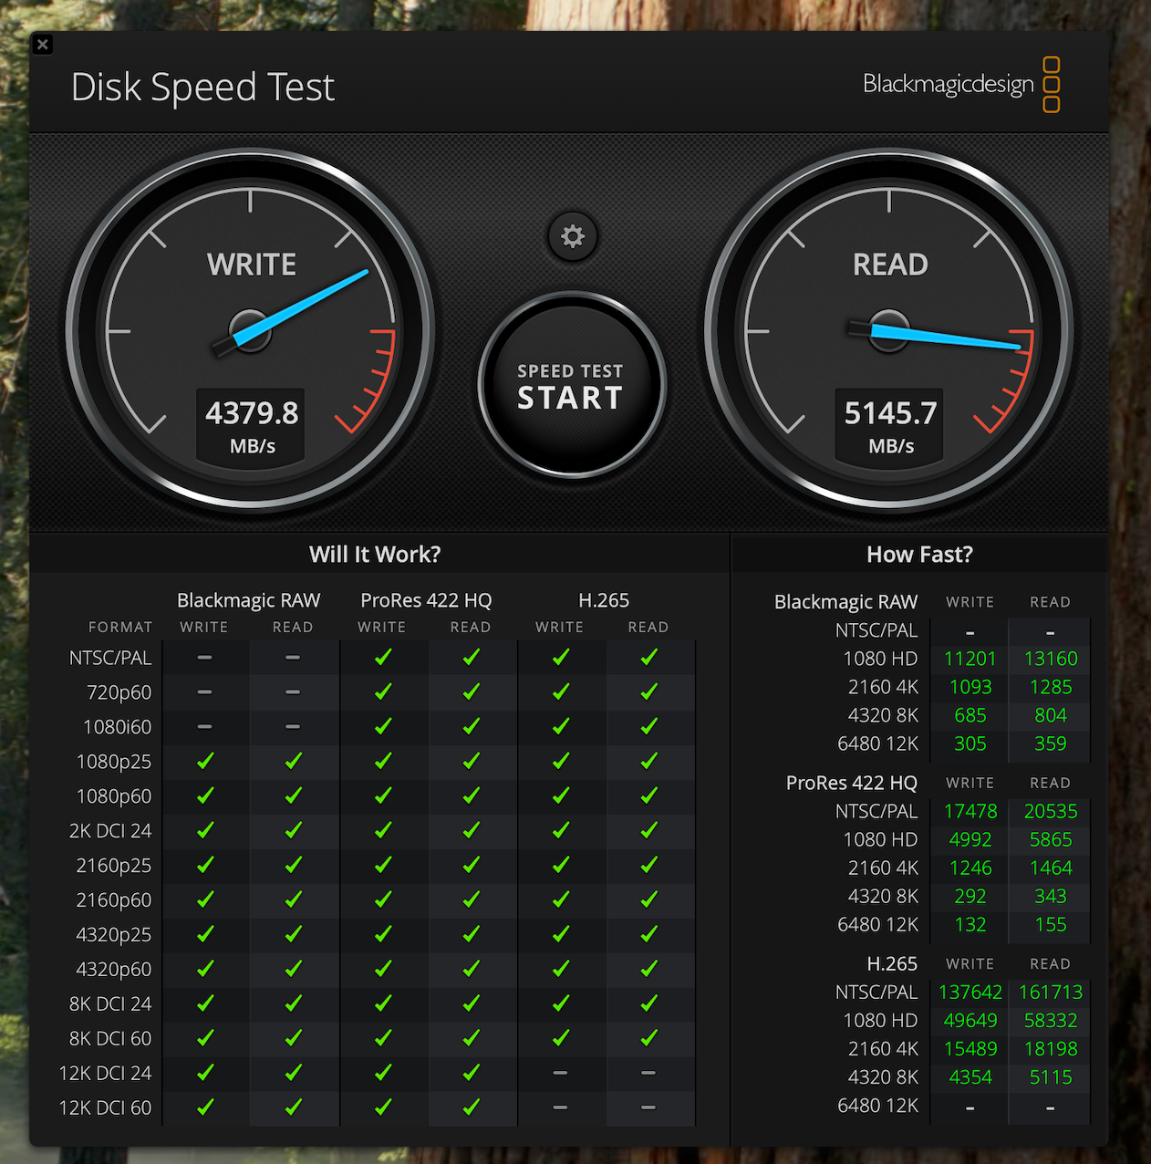Click ProRes 6480 12K read value 155

1051,924
